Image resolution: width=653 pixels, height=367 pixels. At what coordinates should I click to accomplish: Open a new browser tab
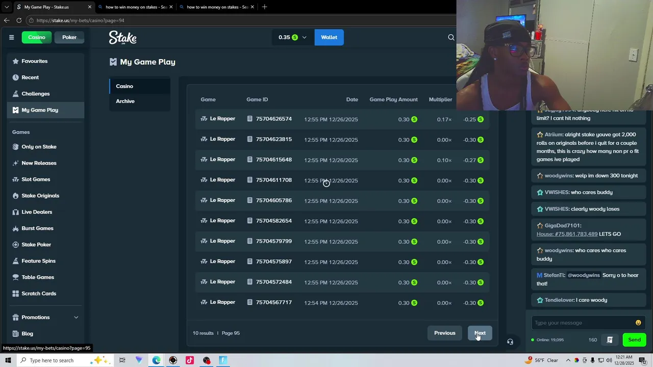[x=264, y=7]
